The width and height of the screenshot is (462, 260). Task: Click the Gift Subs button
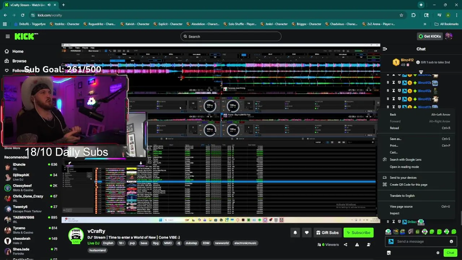[327, 233]
